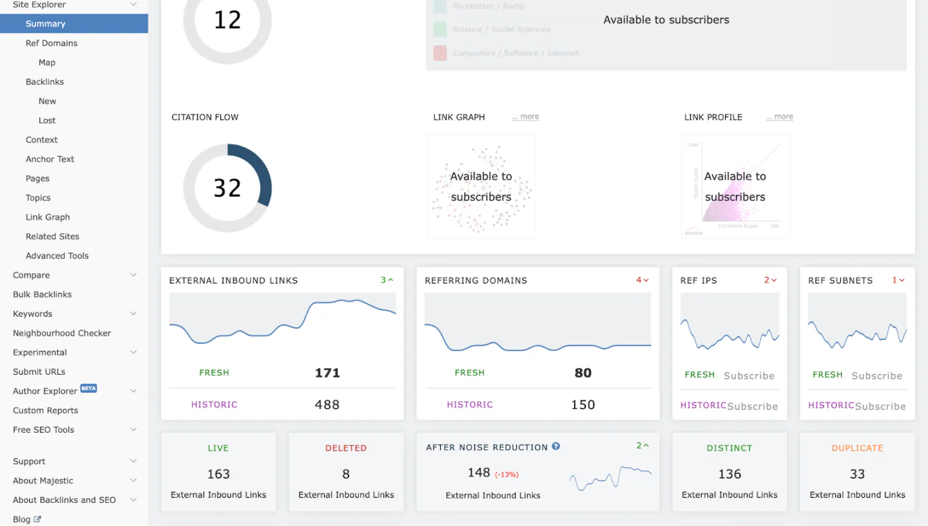
Task: Click the Ref IPs sparkline chart
Action: tap(730, 323)
